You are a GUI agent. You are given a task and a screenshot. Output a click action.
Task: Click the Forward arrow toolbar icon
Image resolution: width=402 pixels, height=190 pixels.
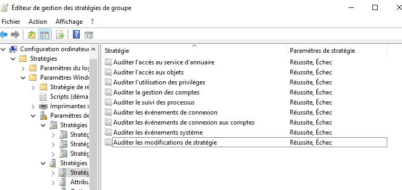15,34
